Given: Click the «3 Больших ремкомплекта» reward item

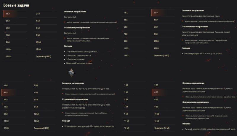Looking at the screenshot, I should coord(79,56).
